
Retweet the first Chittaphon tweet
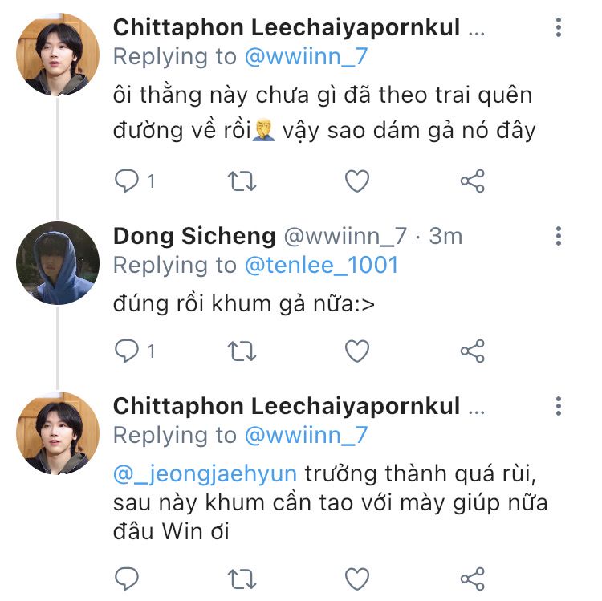click(x=242, y=181)
